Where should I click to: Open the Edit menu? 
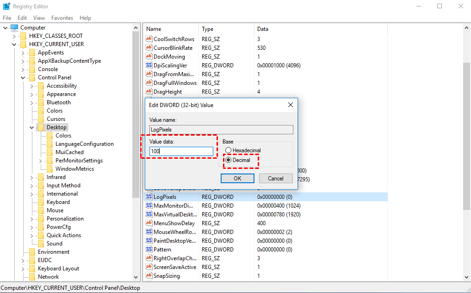(22, 18)
